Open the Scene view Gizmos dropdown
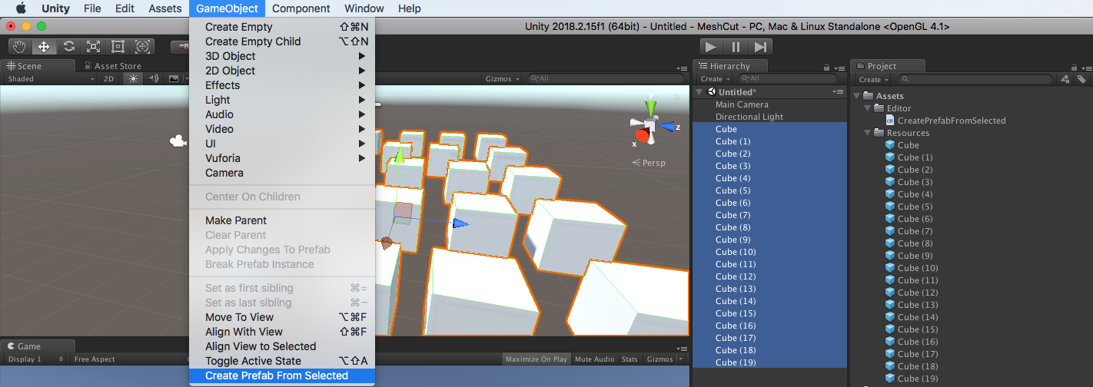The width and height of the screenshot is (1093, 387). (x=503, y=78)
